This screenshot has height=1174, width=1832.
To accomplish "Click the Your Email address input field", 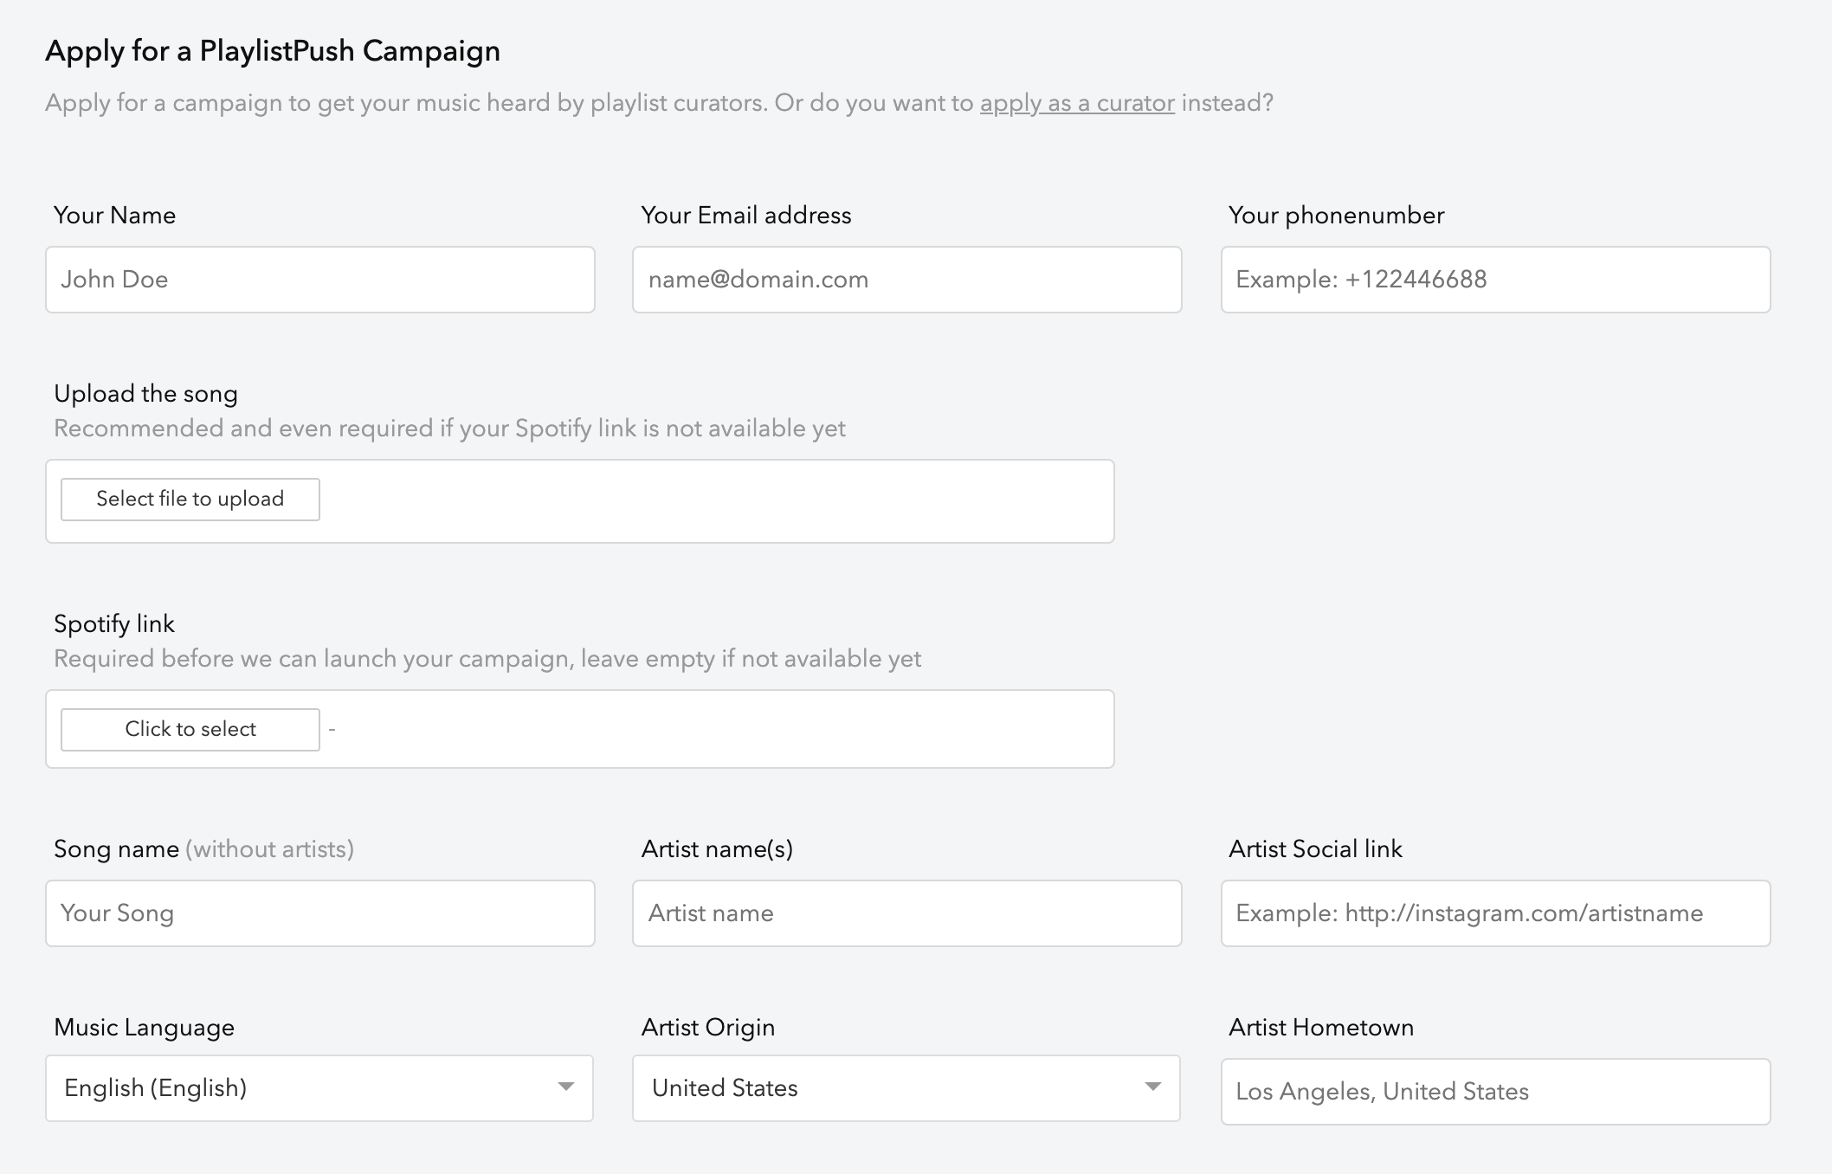I will click(x=908, y=278).
